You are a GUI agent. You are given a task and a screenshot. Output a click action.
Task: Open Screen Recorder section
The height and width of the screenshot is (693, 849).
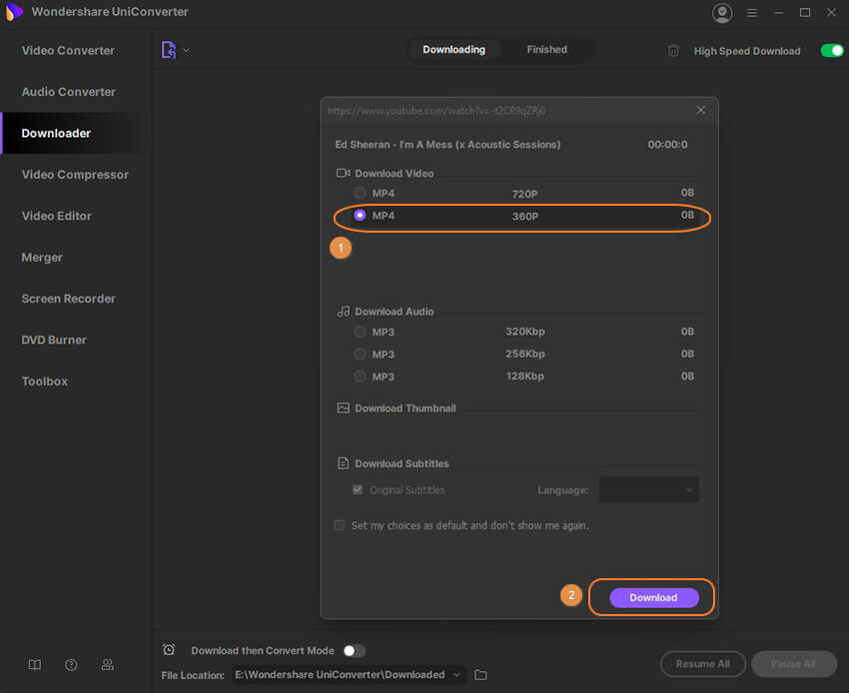point(69,299)
